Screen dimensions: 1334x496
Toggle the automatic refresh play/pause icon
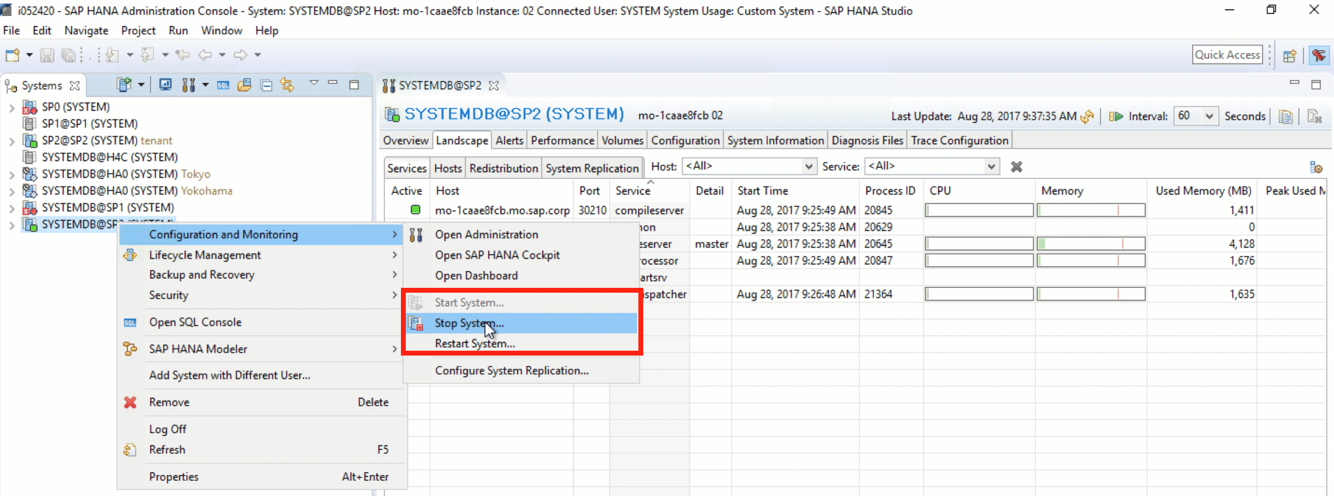(1116, 117)
